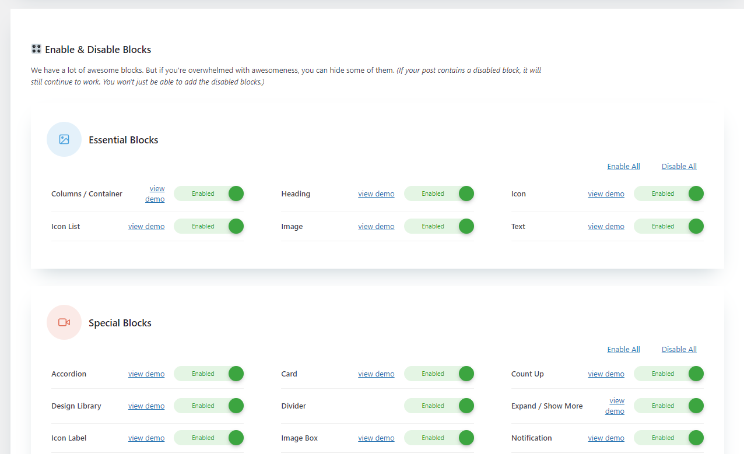Toggle the Heading block switch
Screen dimensions: 744x454
click(439, 193)
